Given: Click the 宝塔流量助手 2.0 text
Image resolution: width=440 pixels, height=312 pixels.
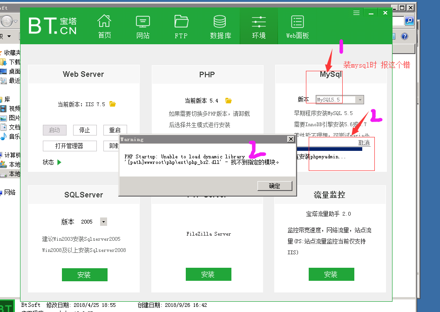Looking at the screenshot, I should [x=328, y=214].
